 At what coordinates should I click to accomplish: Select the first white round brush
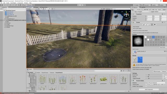click(x=146, y=37)
